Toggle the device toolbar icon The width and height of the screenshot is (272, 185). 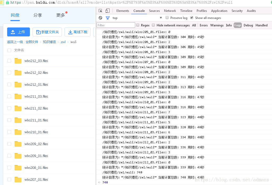[107, 11]
